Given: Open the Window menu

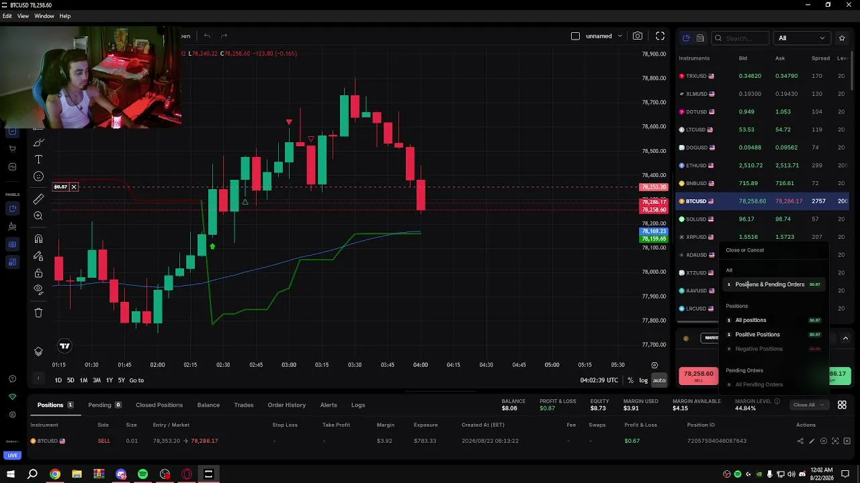Looking at the screenshot, I should point(44,16).
